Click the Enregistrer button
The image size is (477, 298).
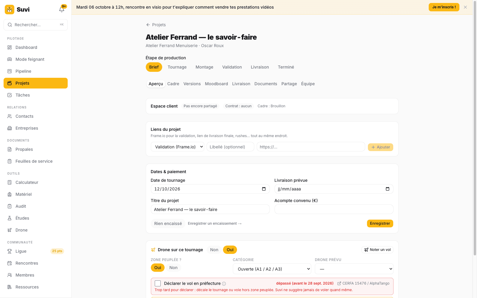click(380, 223)
